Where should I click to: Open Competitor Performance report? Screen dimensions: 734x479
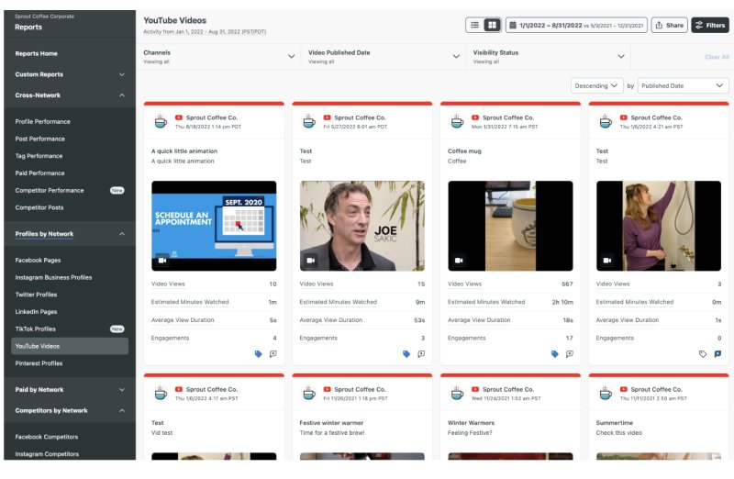pyautogui.click(x=50, y=191)
